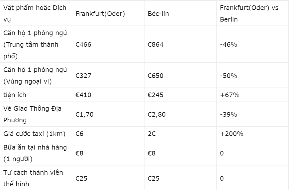Select the -39% cell
The height and width of the screenshot is (190, 289).
(x=228, y=114)
